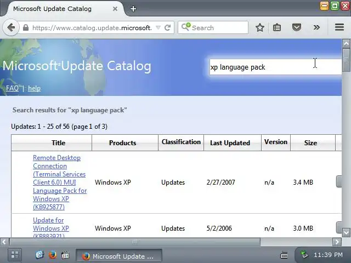Image resolution: width=351 pixels, height=263 pixels.
Task: Bookmark this page with the star icon
Action: coord(260,27)
